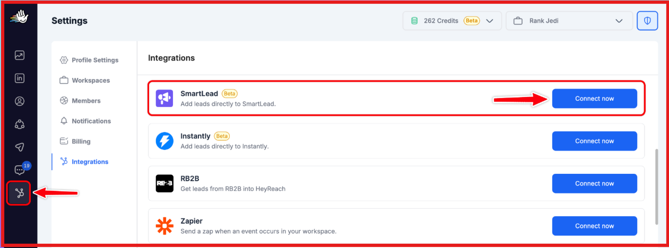This screenshot has height=248, width=669.
Task: Click the RB2B integration name
Action: (190, 179)
